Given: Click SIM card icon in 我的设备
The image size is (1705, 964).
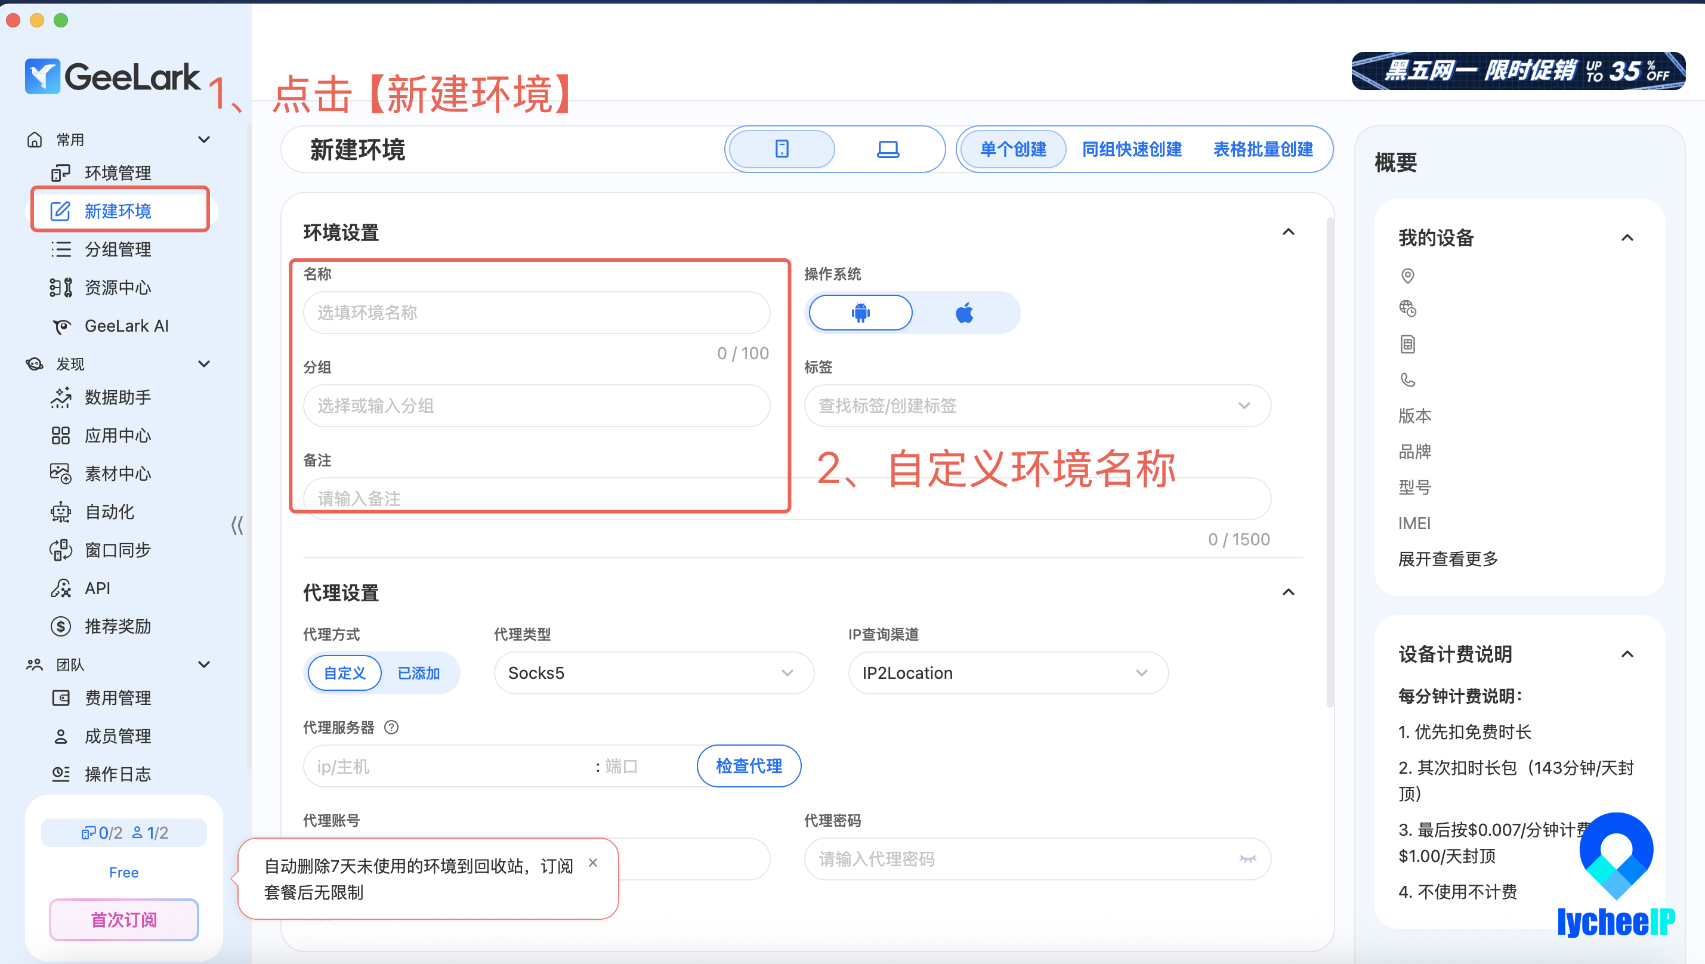Looking at the screenshot, I should coord(1408,344).
